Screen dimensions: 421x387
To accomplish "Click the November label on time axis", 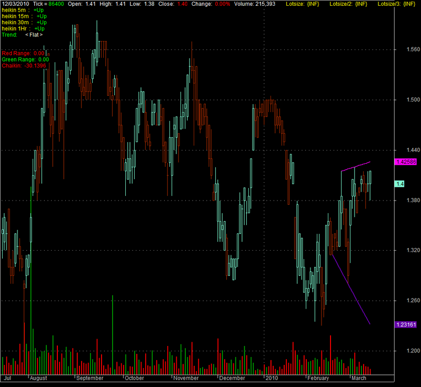I will click(186, 378).
